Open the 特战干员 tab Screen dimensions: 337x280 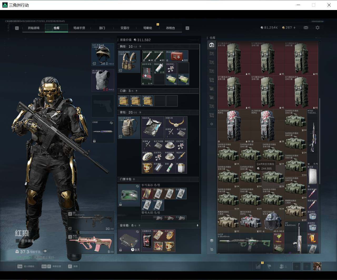click(x=79, y=28)
